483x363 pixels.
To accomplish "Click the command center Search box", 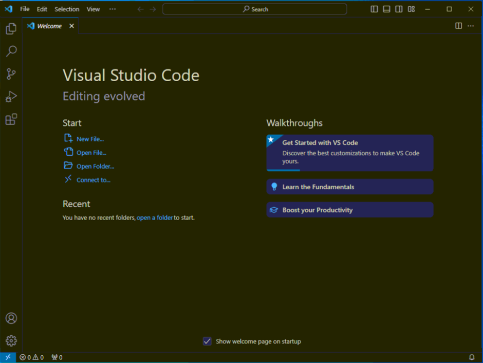I will coord(255,9).
